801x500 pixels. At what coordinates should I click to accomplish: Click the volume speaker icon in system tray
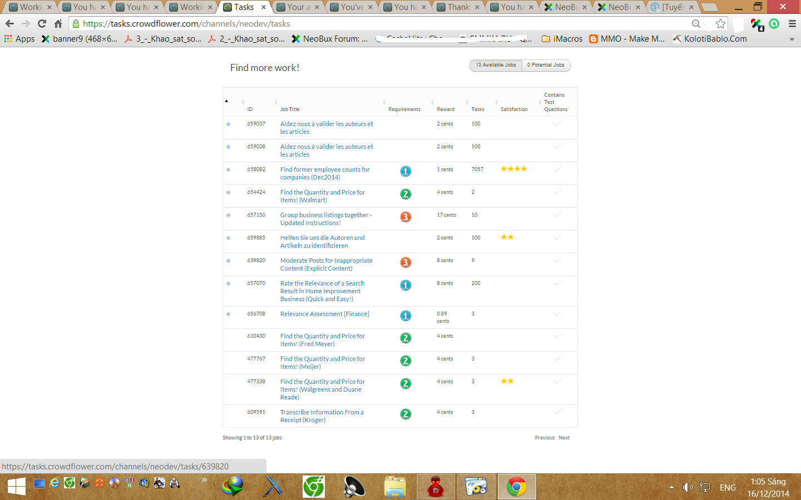(688, 487)
